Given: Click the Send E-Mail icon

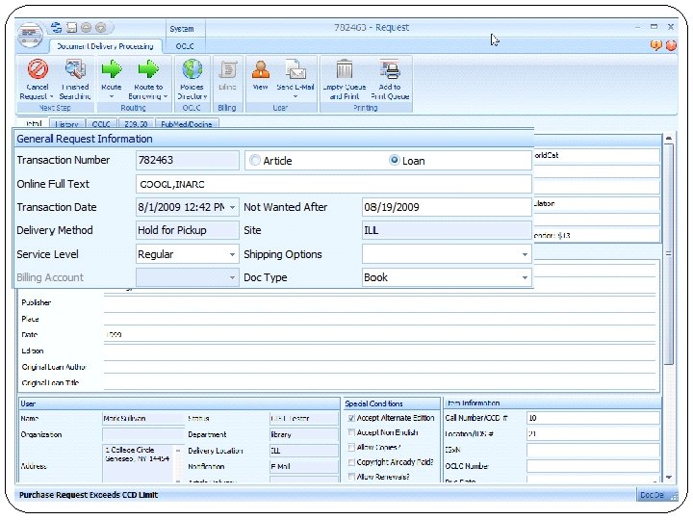Looking at the screenshot, I should pos(296,69).
